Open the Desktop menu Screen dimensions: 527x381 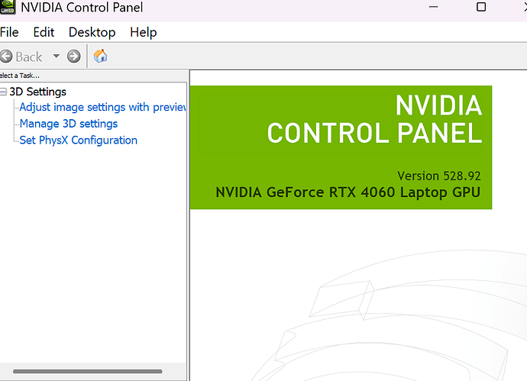point(92,32)
